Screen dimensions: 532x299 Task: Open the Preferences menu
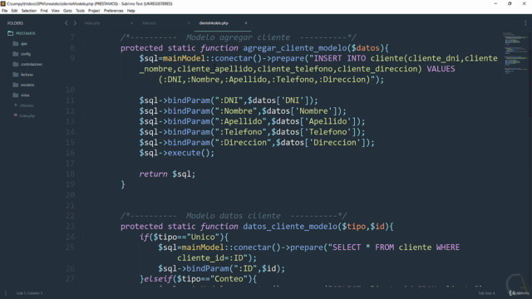pos(113,11)
